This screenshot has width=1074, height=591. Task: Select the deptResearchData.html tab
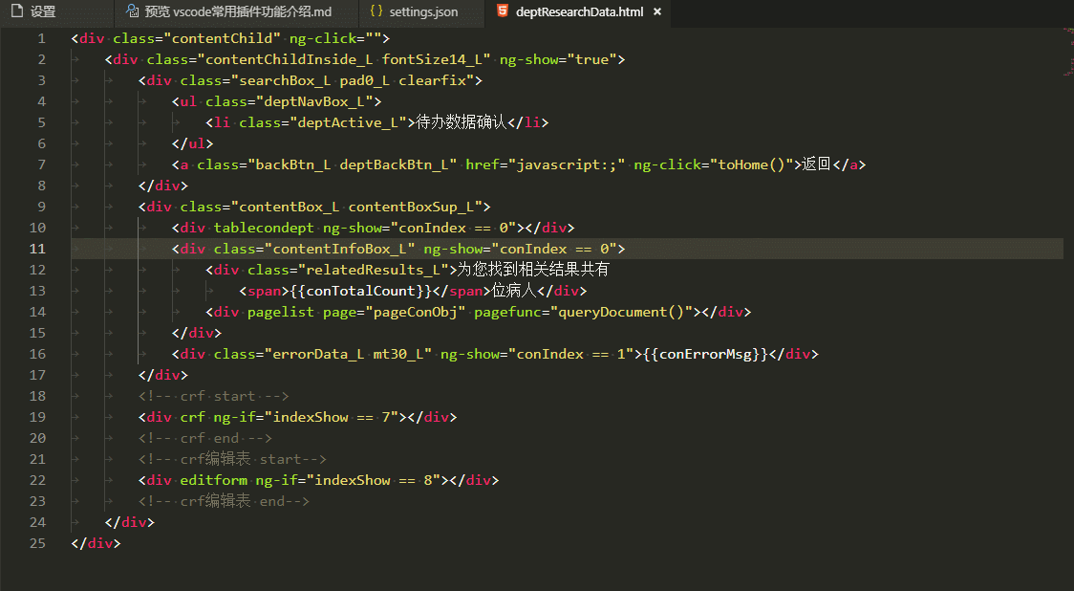coord(579,11)
